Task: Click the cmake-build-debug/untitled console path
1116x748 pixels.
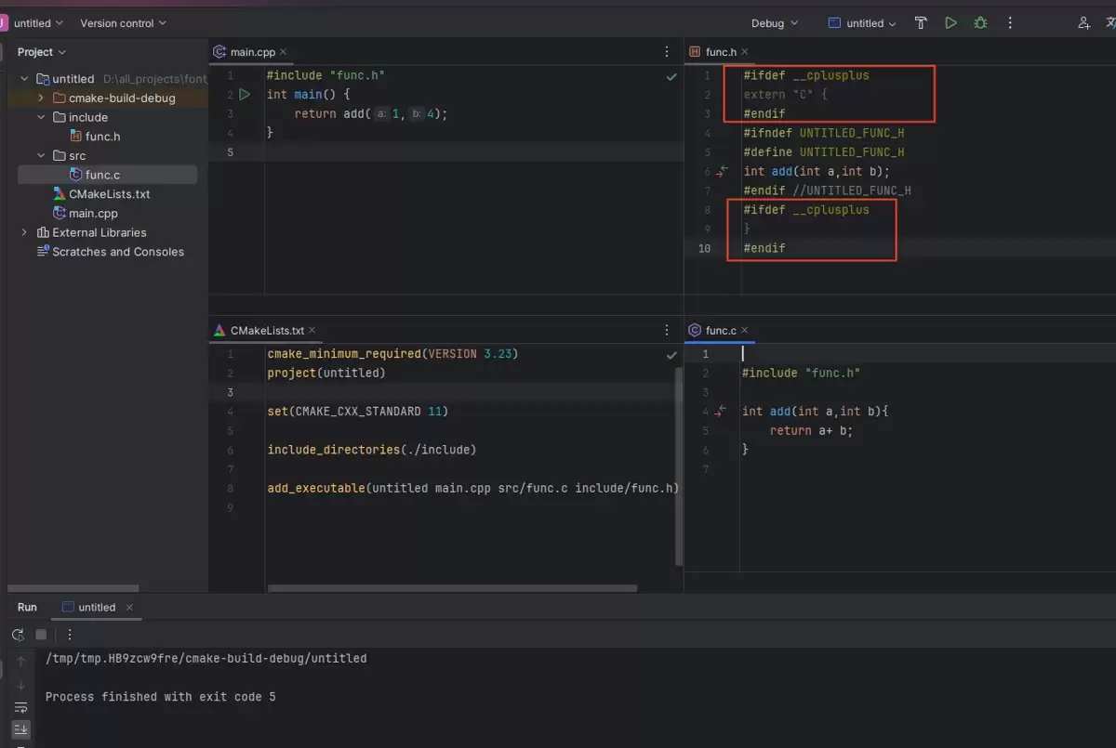Action: (x=206, y=659)
